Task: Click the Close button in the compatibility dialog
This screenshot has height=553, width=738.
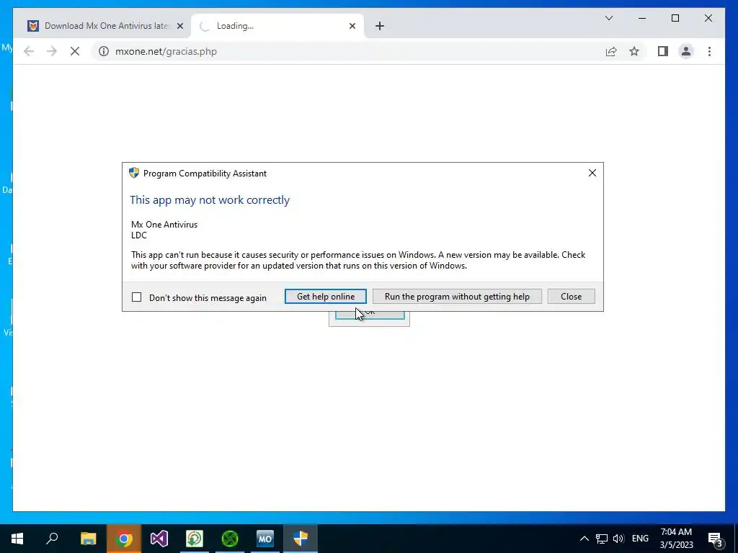Action: click(571, 297)
